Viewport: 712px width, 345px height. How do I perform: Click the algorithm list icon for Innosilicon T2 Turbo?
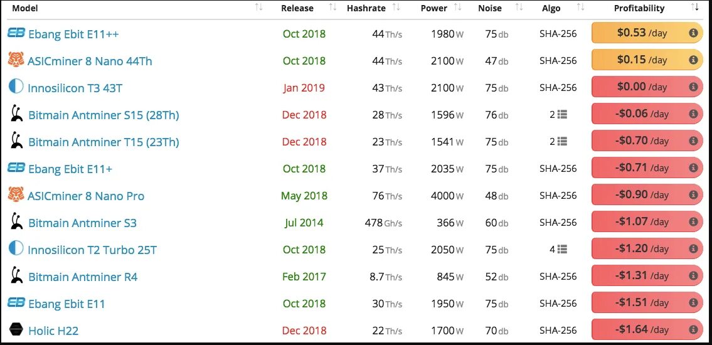562,250
